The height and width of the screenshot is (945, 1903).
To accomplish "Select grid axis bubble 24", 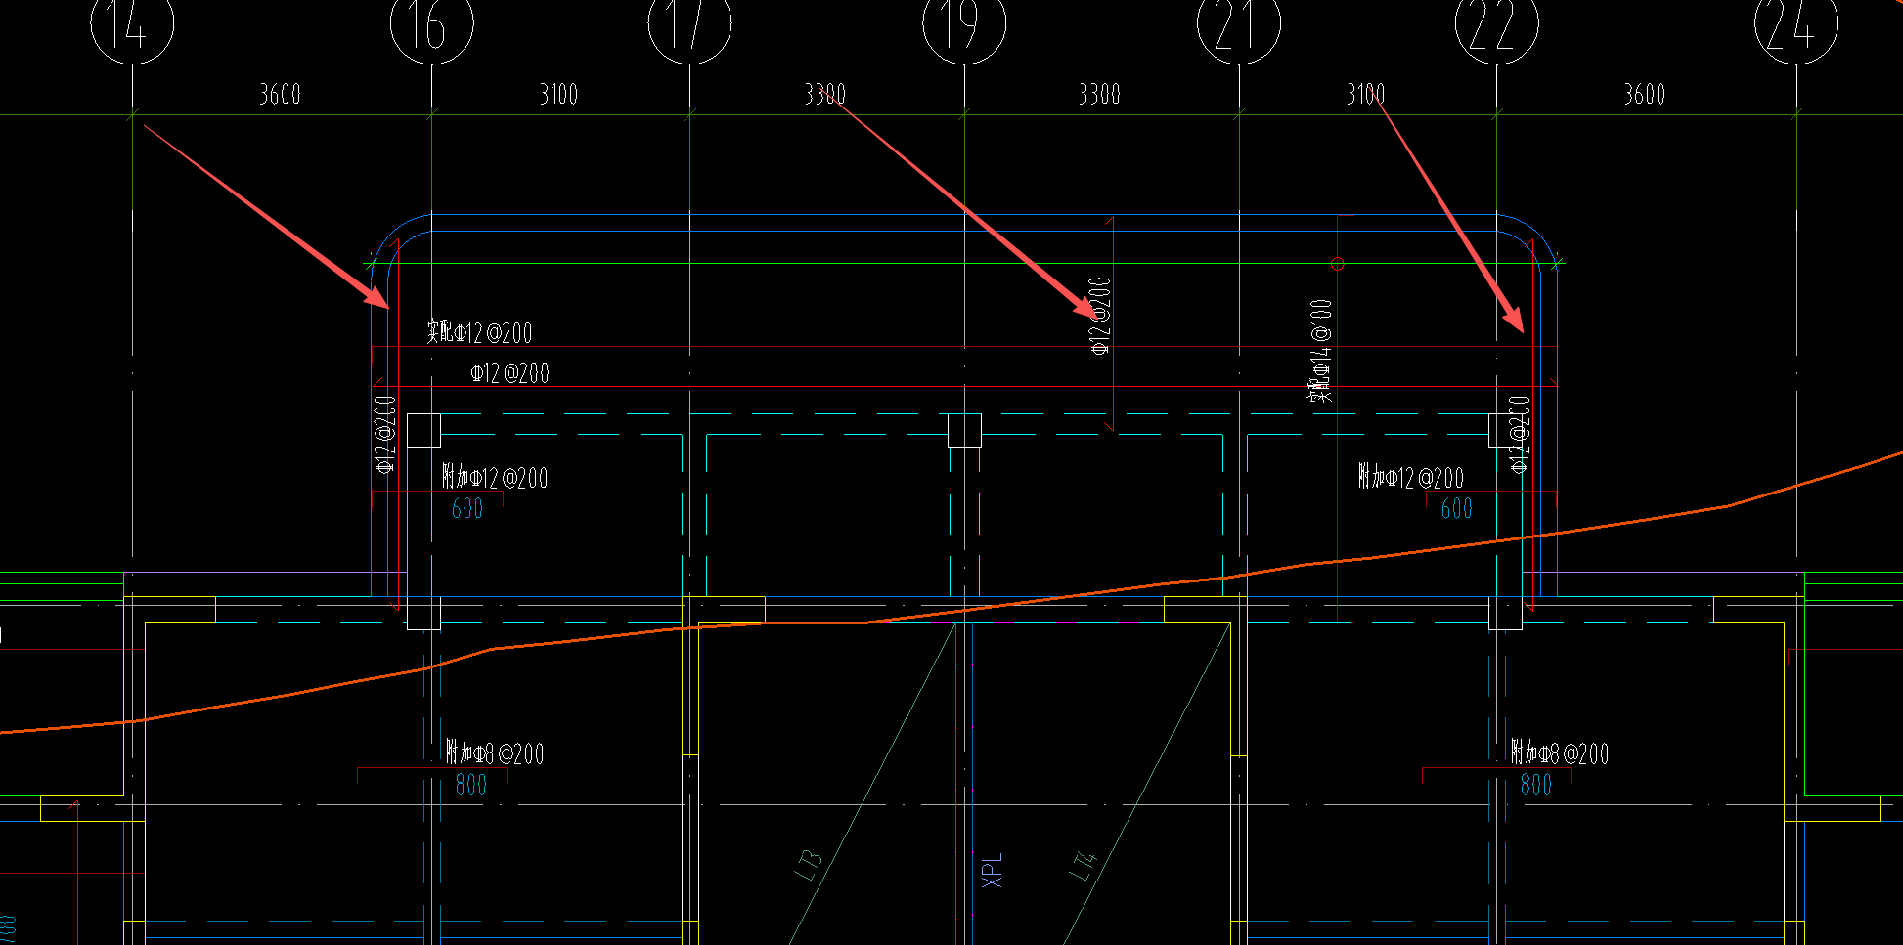I will coord(1795,24).
